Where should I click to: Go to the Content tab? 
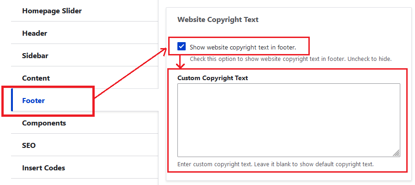[36, 78]
